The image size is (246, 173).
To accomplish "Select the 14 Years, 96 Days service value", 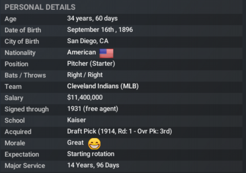I will click(x=93, y=165).
